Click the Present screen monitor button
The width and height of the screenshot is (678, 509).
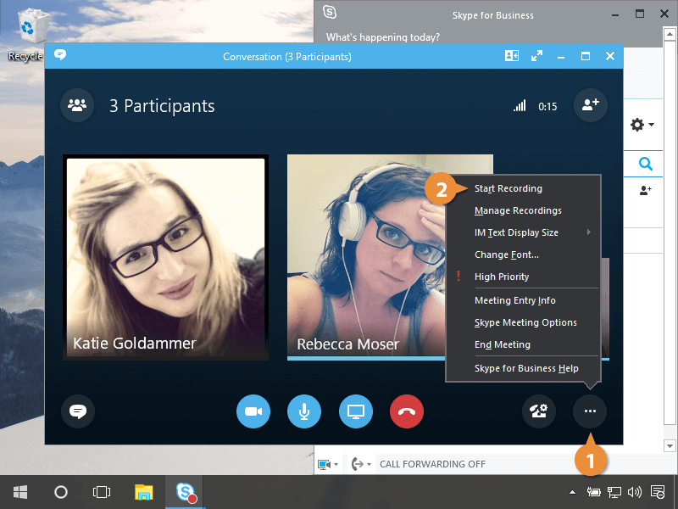pyautogui.click(x=356, y=411)
